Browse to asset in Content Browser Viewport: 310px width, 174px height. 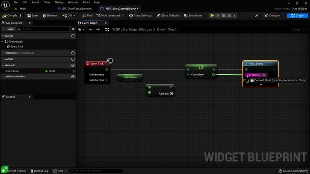coord(49,15)
